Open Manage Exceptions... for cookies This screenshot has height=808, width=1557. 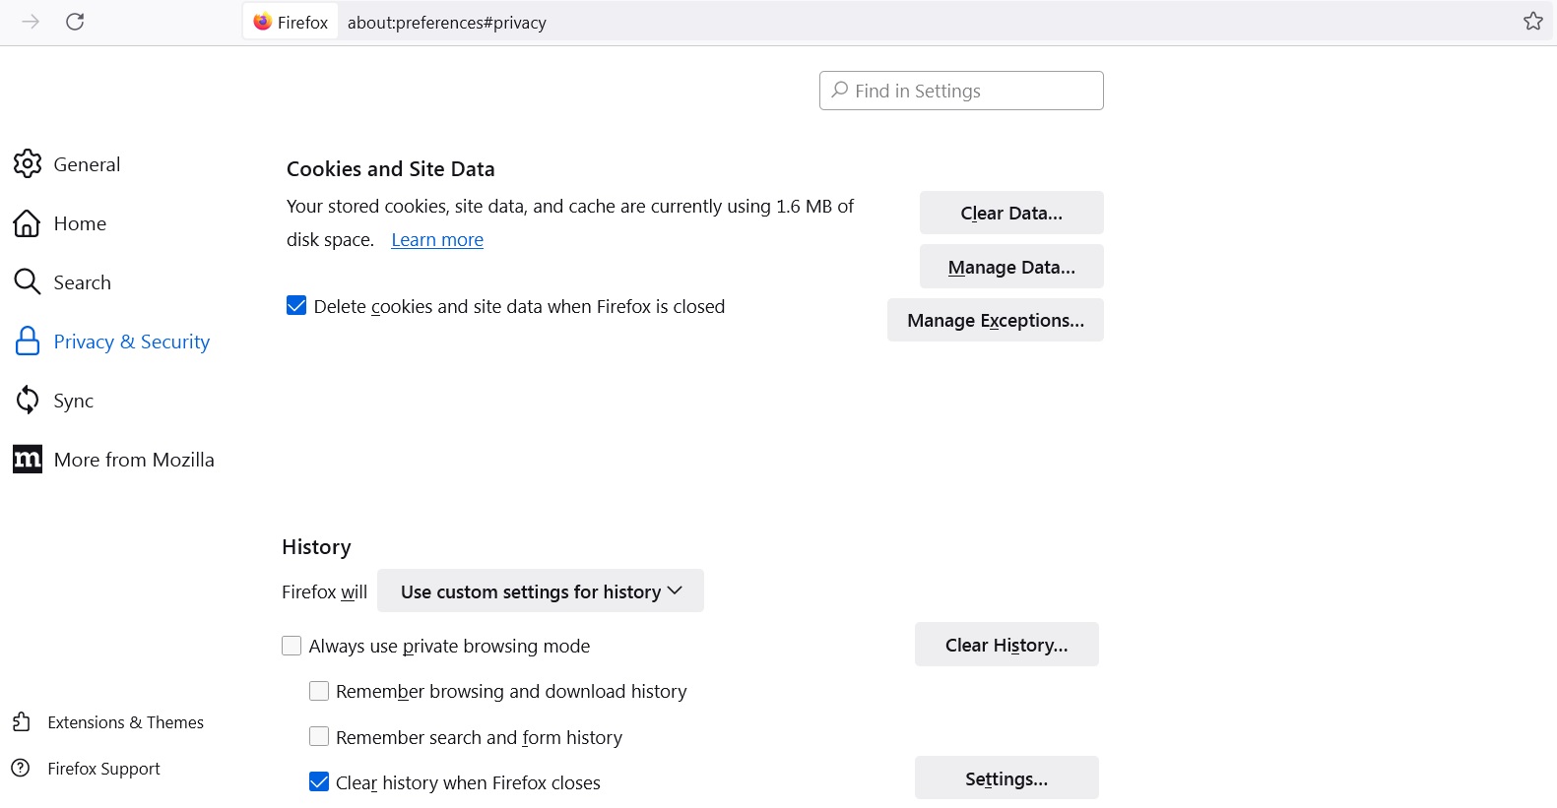click(x=995, y=320)
